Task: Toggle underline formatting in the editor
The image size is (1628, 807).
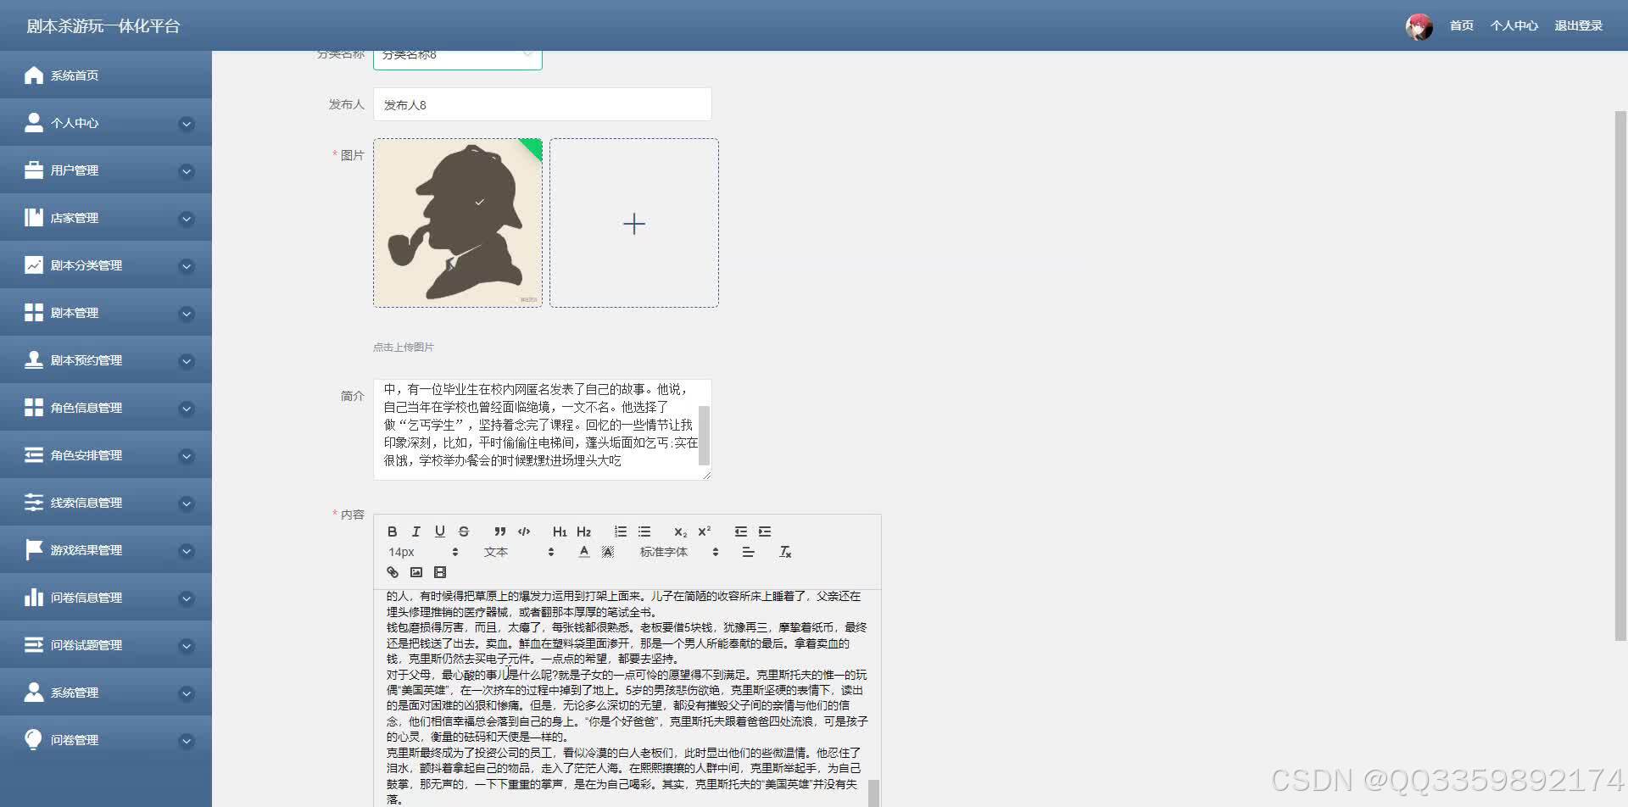Action: (x=439, y=532)
